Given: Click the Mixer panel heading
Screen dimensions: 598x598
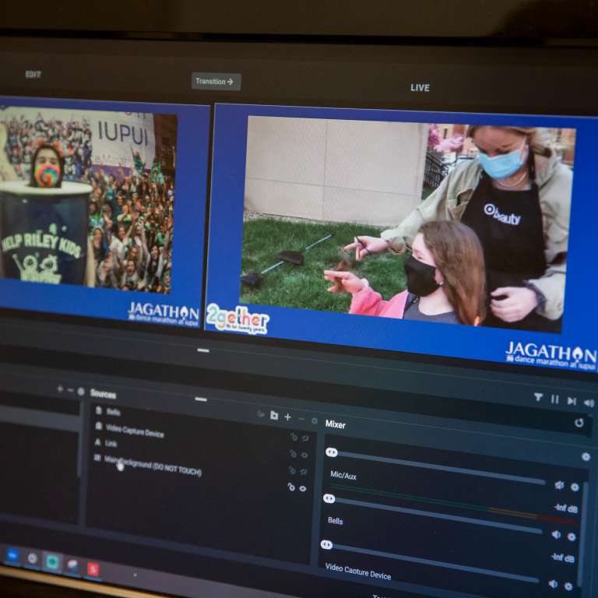Looking at the screenshot, I should [x=336, y=424].
